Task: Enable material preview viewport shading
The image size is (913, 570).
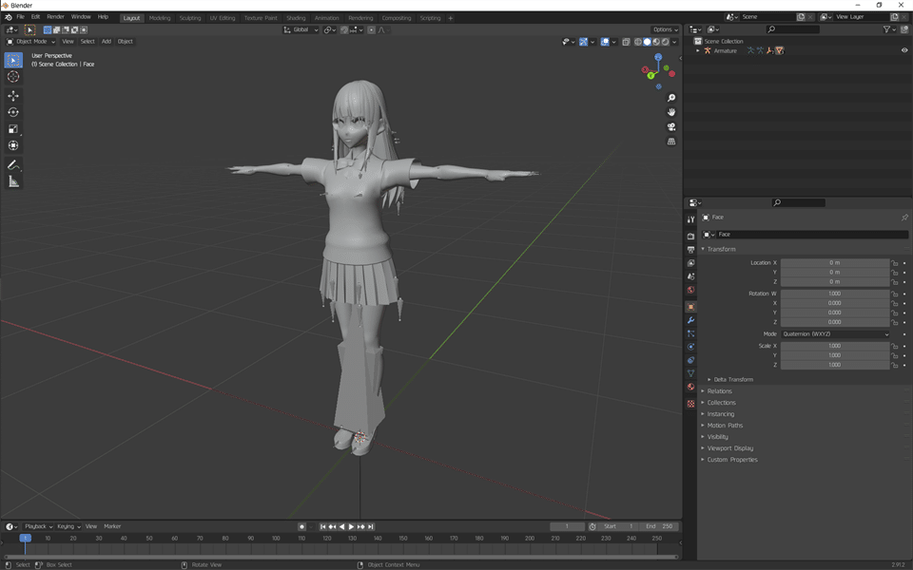Action: [656, 42]
